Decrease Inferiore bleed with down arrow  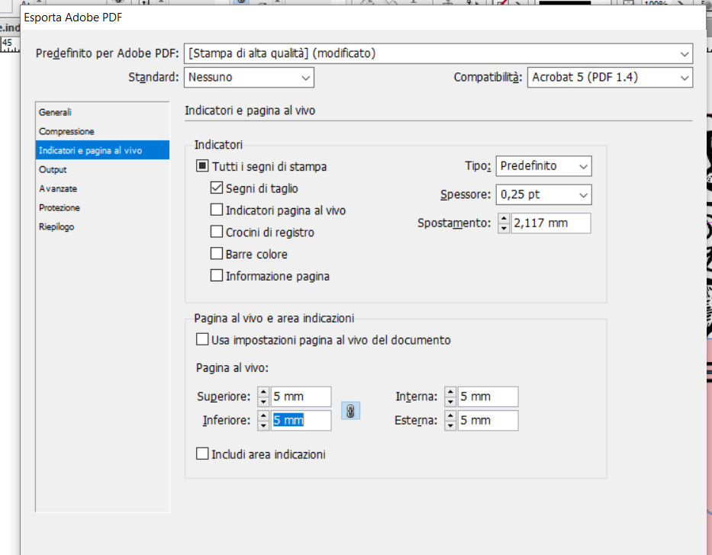[263, 425]
